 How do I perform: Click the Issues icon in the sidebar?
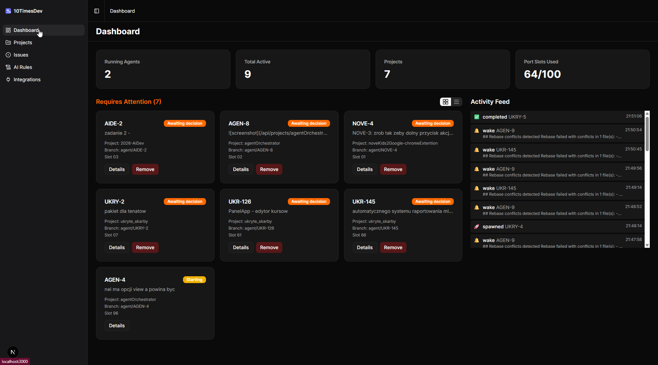[8, 55]
